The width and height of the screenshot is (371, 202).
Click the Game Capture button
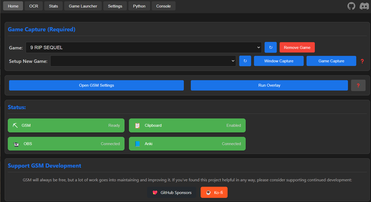pos(331,61)
